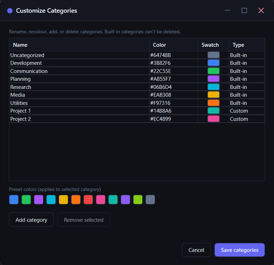Pick the teal preset color
Screen dimensions: 274x265
pos(113,200)
